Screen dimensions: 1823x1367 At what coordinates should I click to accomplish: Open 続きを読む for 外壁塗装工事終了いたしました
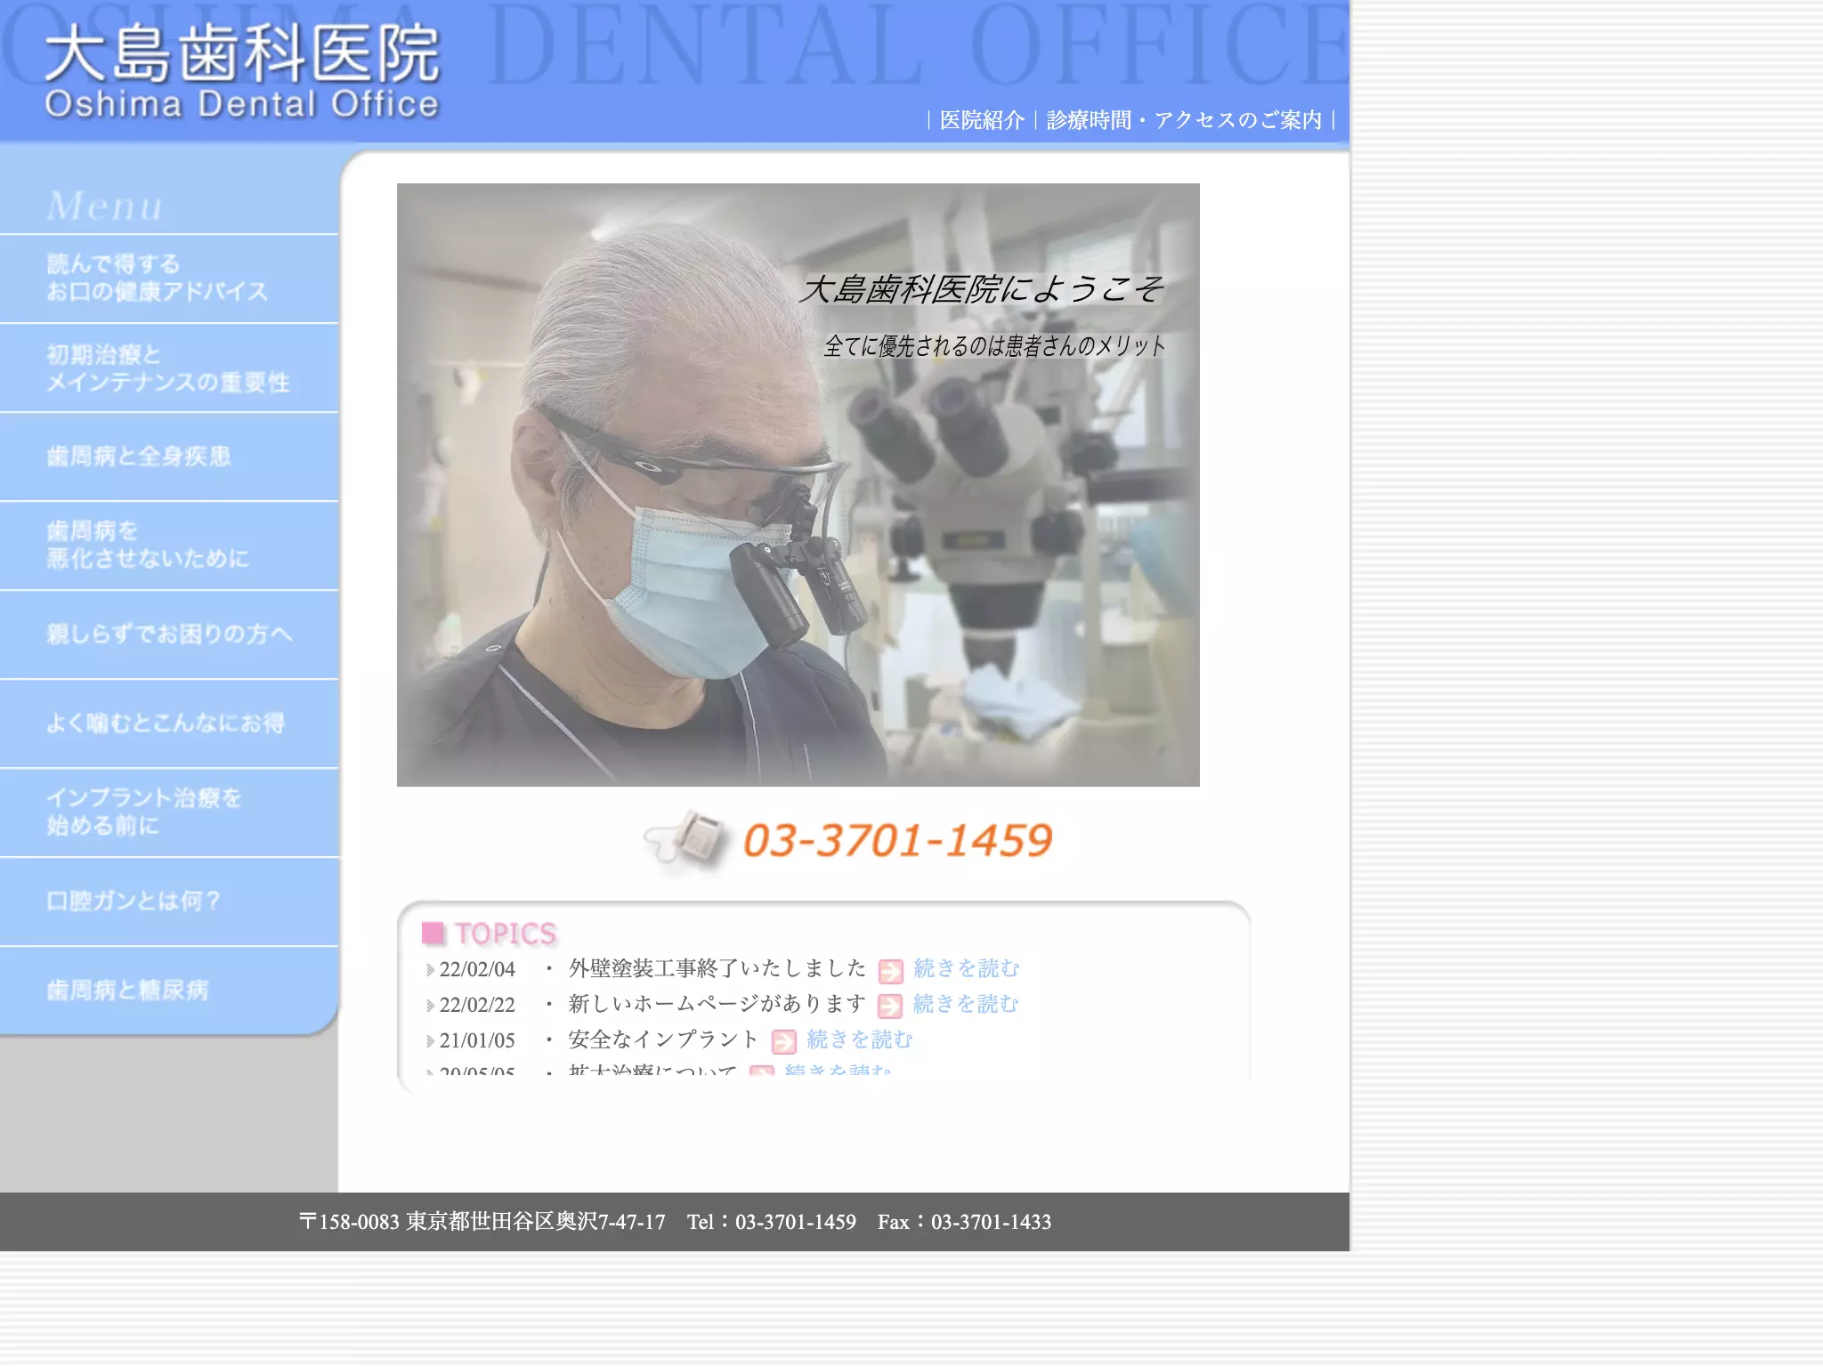[967, 968]
